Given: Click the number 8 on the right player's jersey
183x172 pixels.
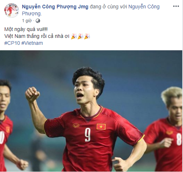Looking at the screenshot, I should click(x=179, y=139).
